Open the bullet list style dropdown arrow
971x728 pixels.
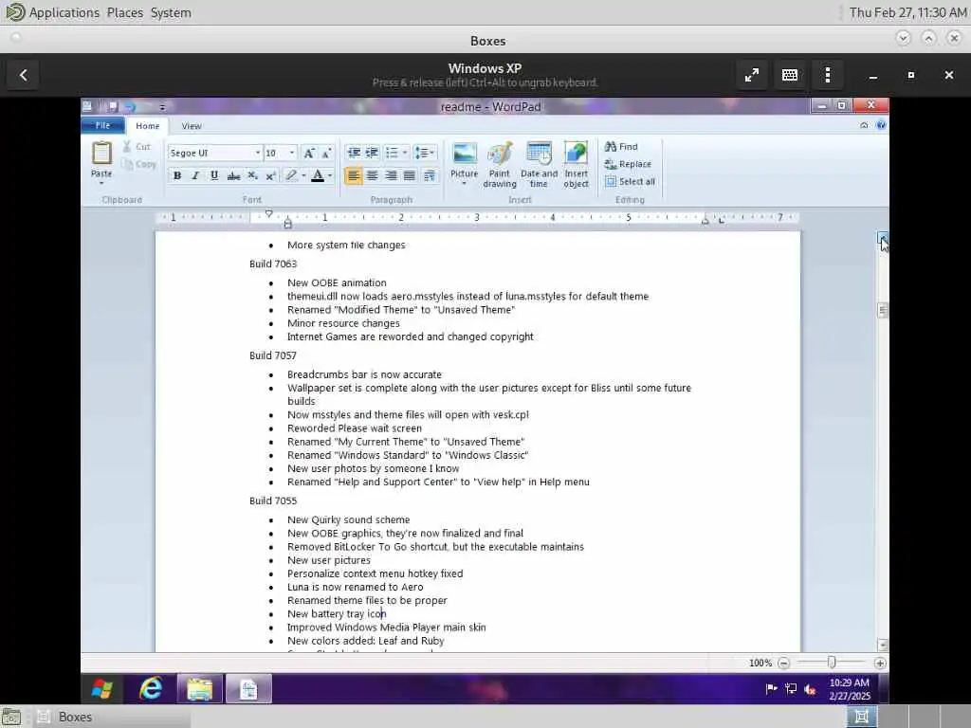click(x=404, y=153)
